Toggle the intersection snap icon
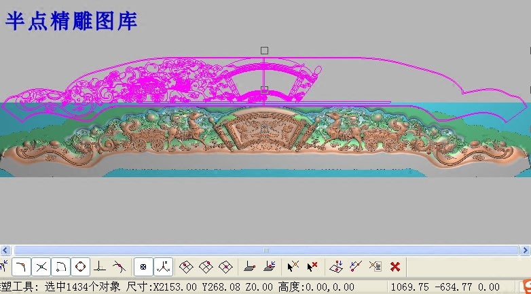The height and width of the screenshot is (294, 531). (x=41, y=267)
